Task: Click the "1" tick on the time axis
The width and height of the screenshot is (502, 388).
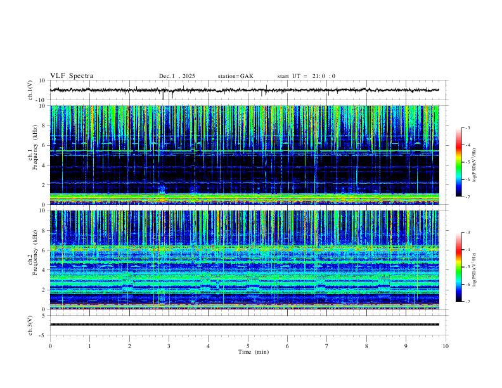Action: click(x=89, y=346)
